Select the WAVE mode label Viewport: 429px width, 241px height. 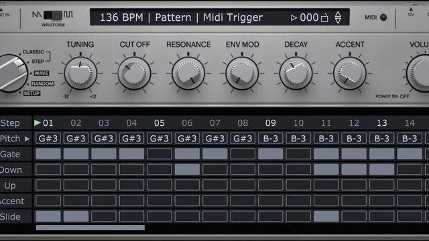(x=42, y=73)
